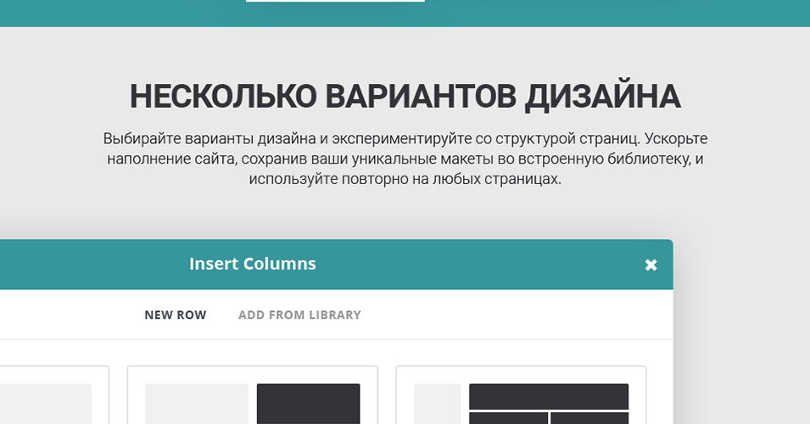Click the paragraph starting with Выбирайте варианты дизайна
The image size is (810, 424).
pyautogui.click(x=405, y=159)
